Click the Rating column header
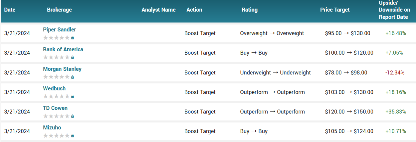Screen dimensions: 416x142 pos(249,10)
